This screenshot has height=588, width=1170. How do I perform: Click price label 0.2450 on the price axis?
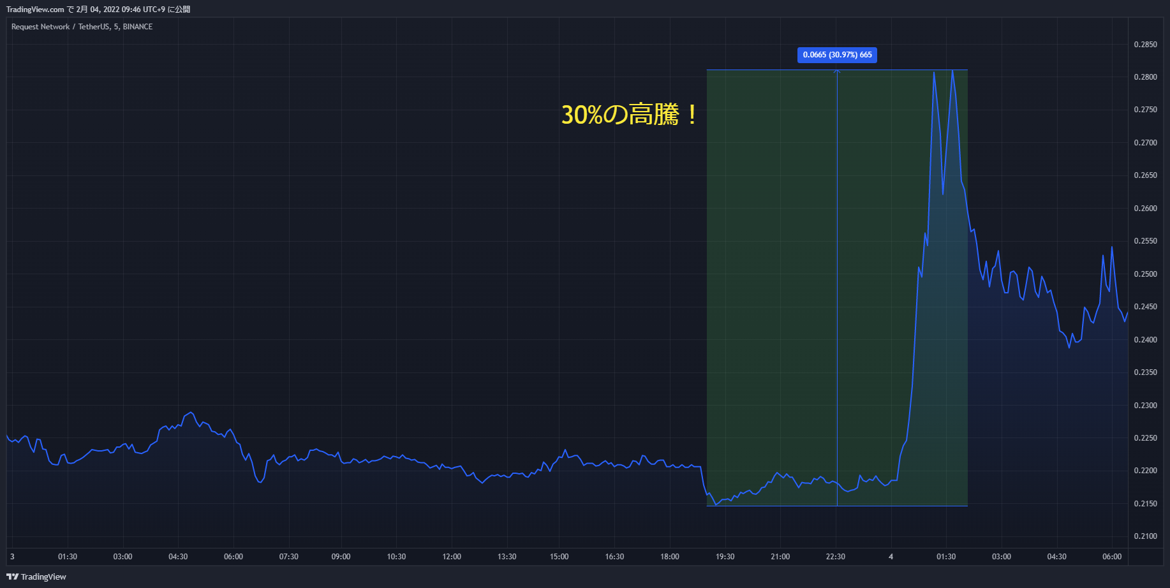click(x=1145, y=307)
